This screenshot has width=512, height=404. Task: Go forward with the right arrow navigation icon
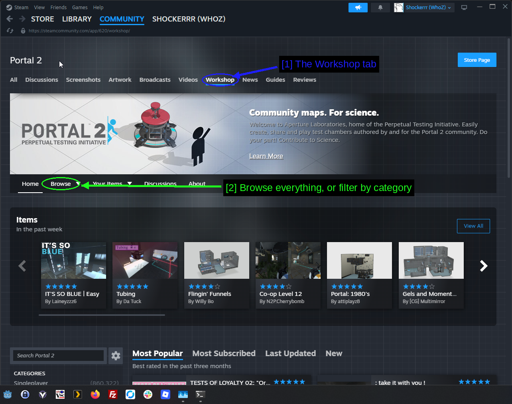coord(22,19)
